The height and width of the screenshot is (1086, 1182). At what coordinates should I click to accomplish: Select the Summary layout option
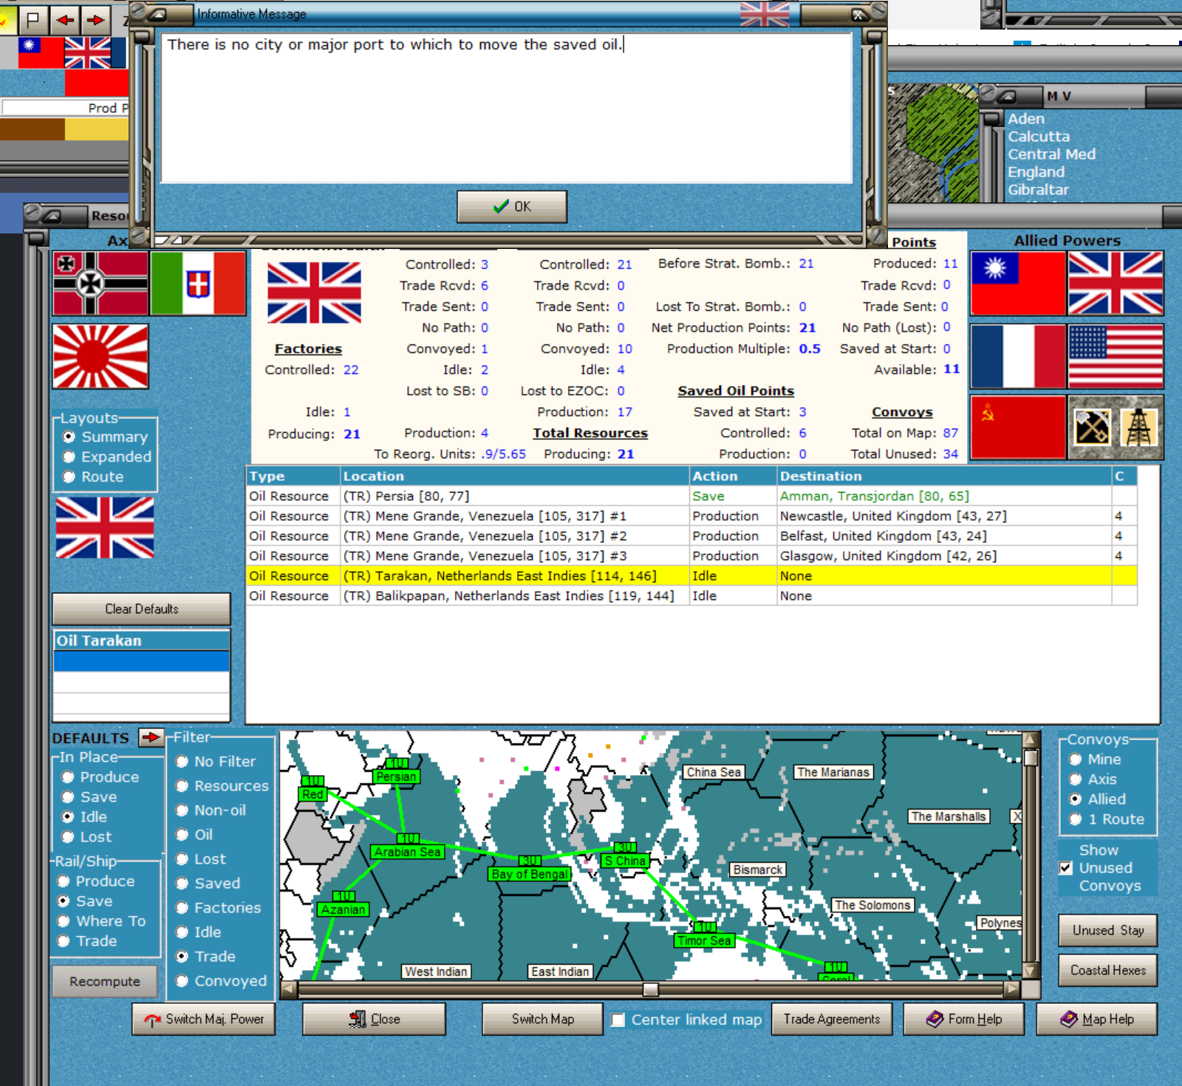(x=106, y=437)
